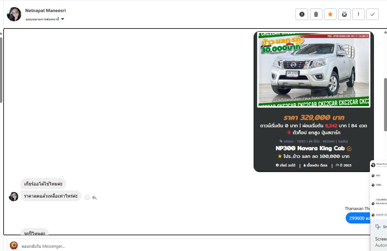Mark conversation as spam with exclamation-circle icon
This screenshot has height=251, width=387.
(301, 14)
